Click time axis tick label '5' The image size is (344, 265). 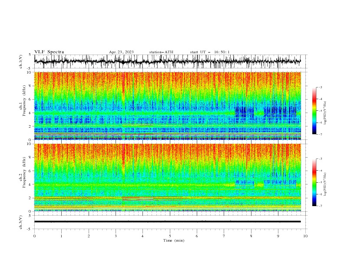(170, 236)
